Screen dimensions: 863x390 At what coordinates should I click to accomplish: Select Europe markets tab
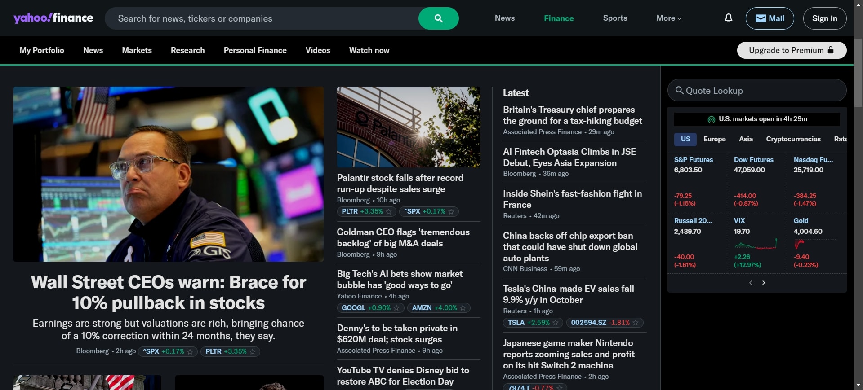tap(714, 139)
